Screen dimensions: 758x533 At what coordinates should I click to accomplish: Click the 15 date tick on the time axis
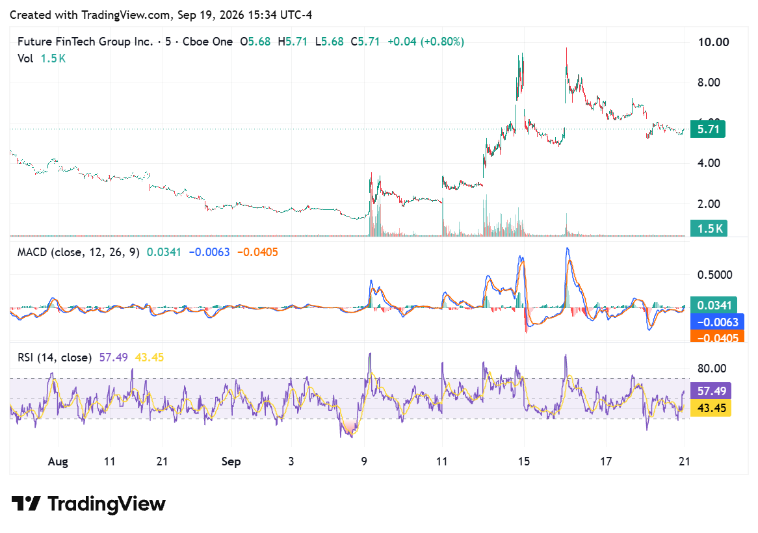pos(524,461)
